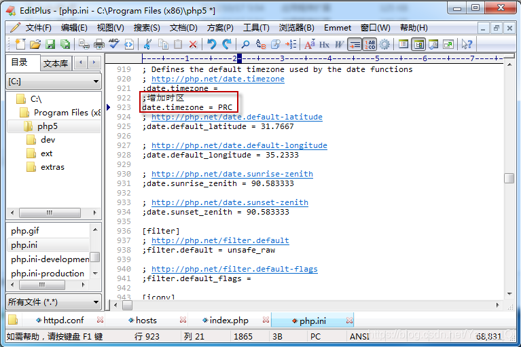Viewport: 521px width, 347px height.
Task: Select the php5 folder in tree
Action: tap(41, 126)
